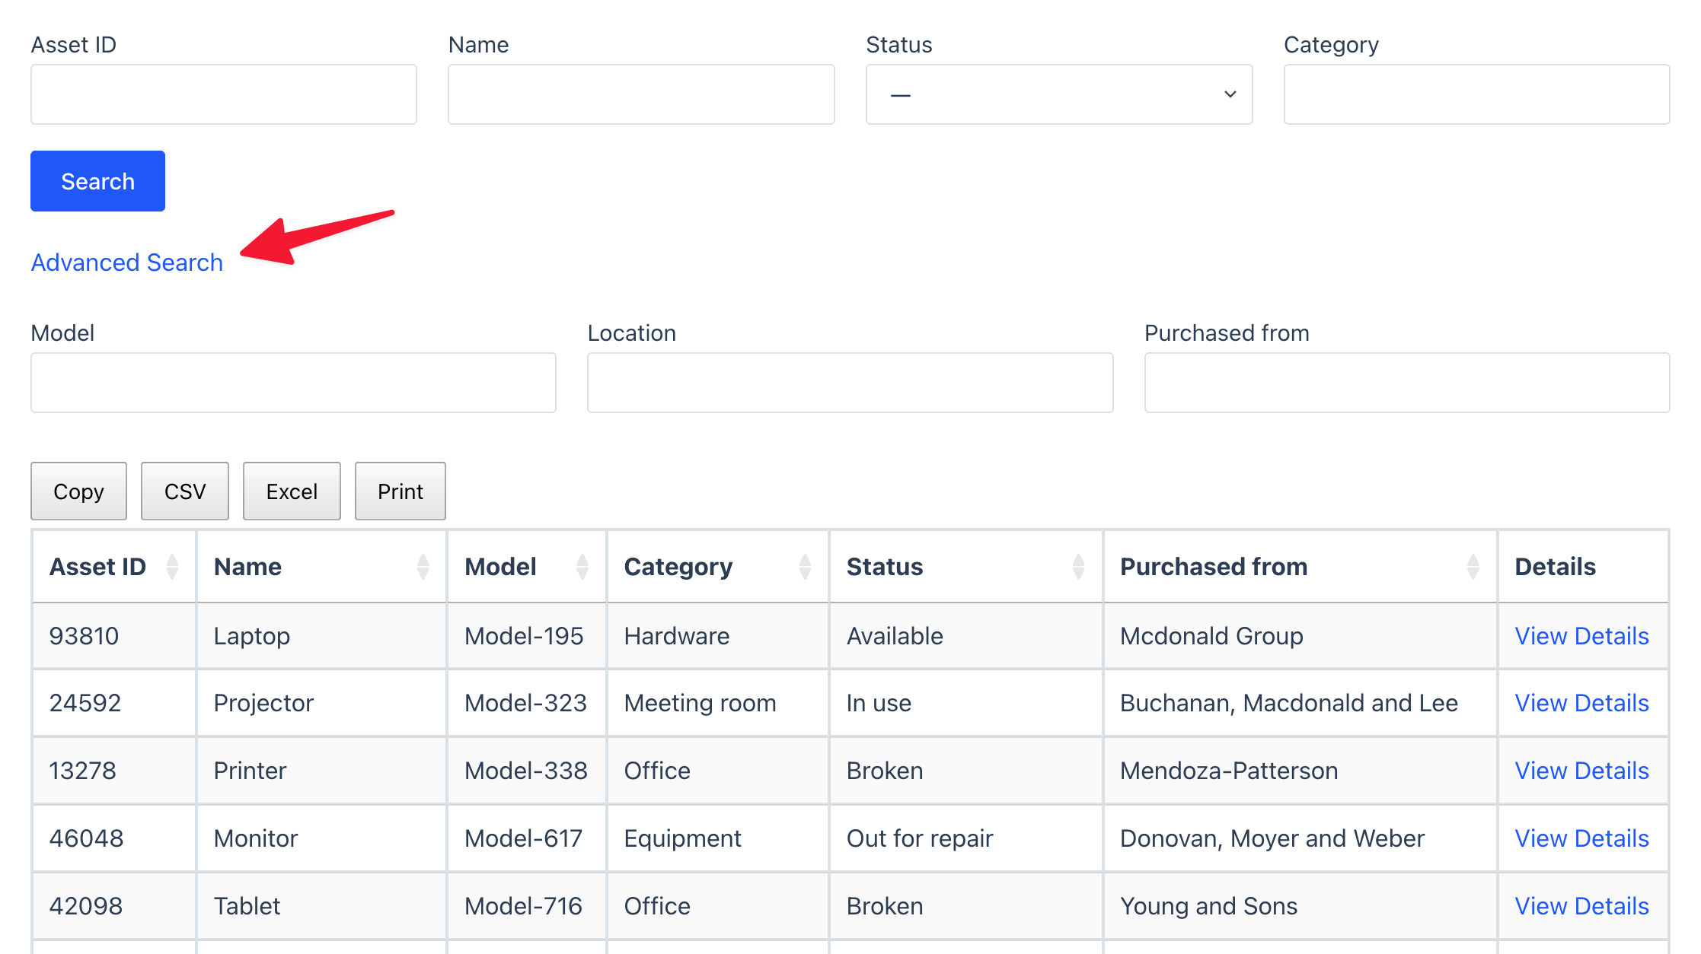View Details for Laptop asset 93810

point(1581,636)
